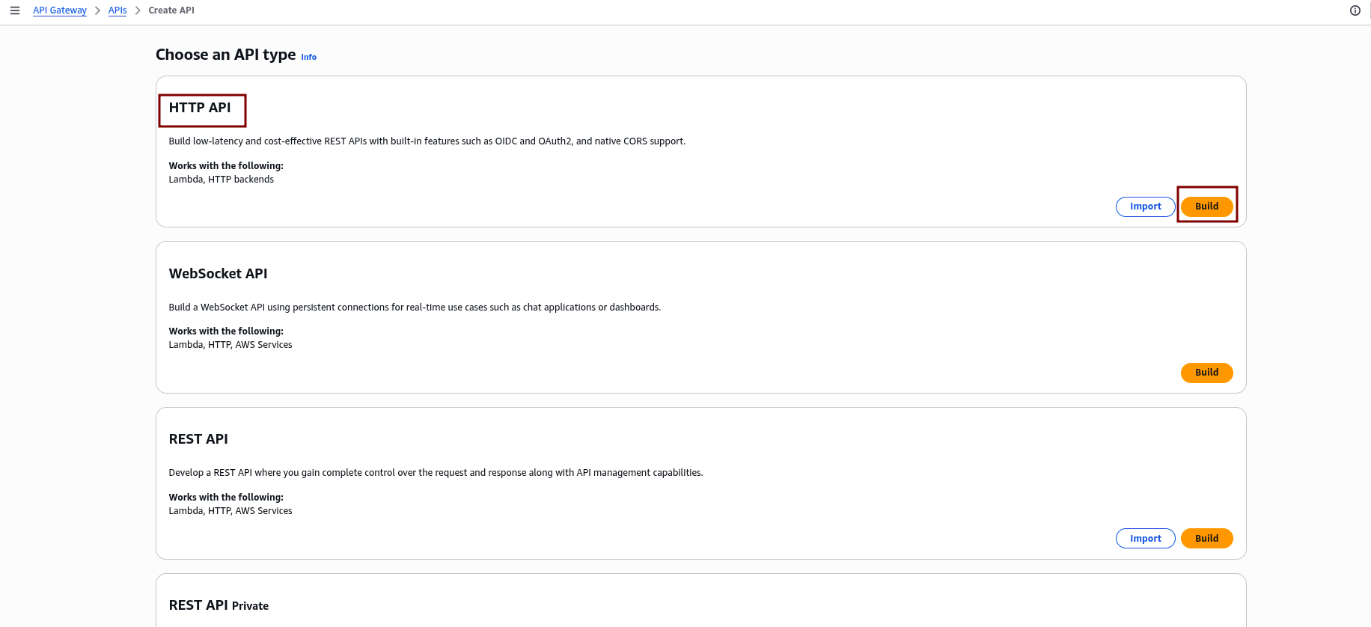Click the Create API breadcrumb text

click(171, 10)
